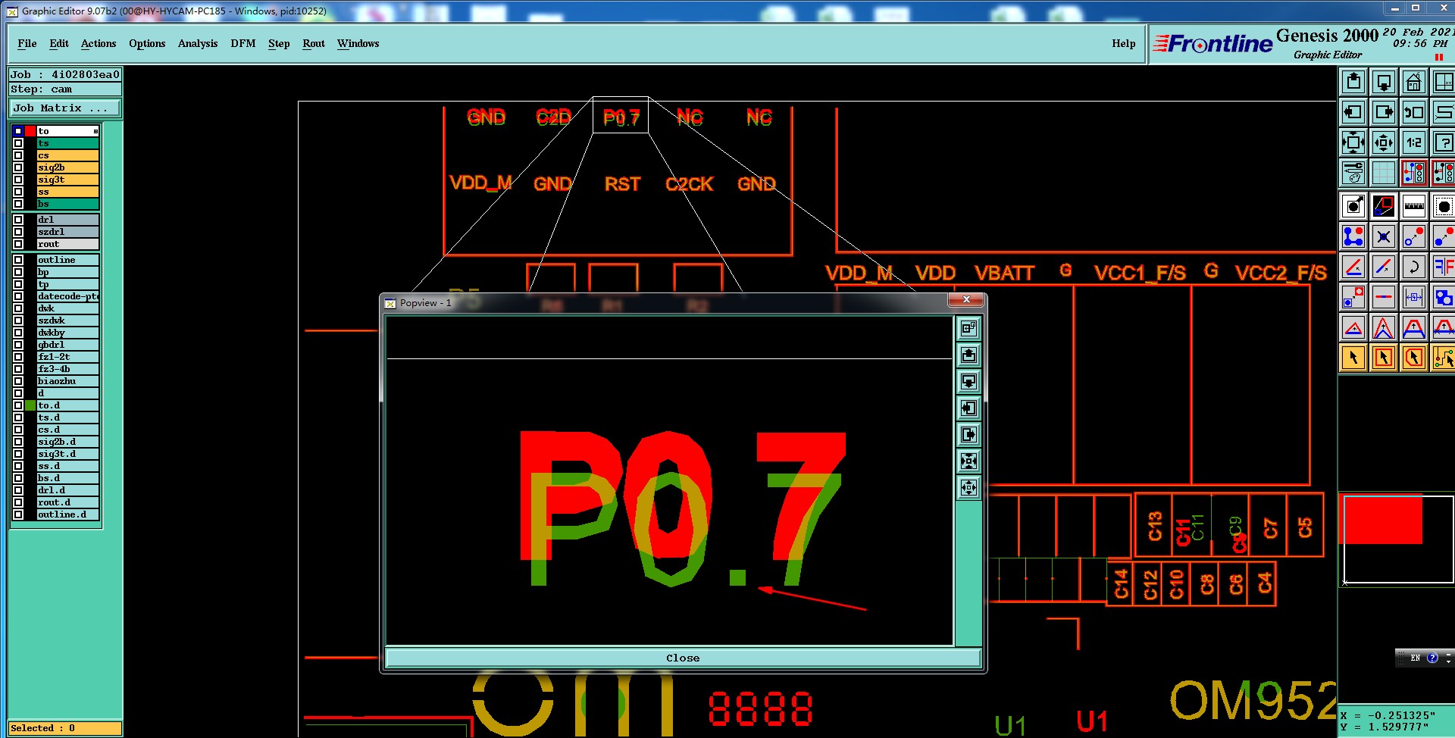Toggle the 'ts' layer checkbox
The image size is (1455, 738).
coord(18,143)
